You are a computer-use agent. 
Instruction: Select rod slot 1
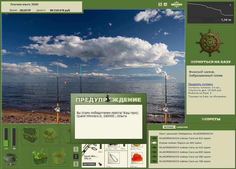tap(76, 149)
